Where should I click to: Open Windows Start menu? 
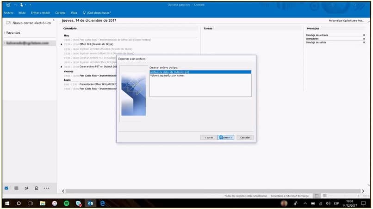pos(7,203)
